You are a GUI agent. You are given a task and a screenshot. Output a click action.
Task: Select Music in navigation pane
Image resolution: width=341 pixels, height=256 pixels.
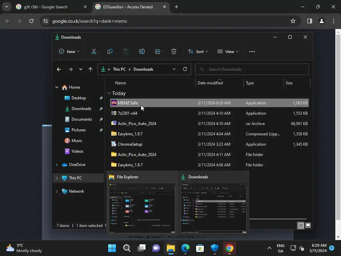pos(77,141)
